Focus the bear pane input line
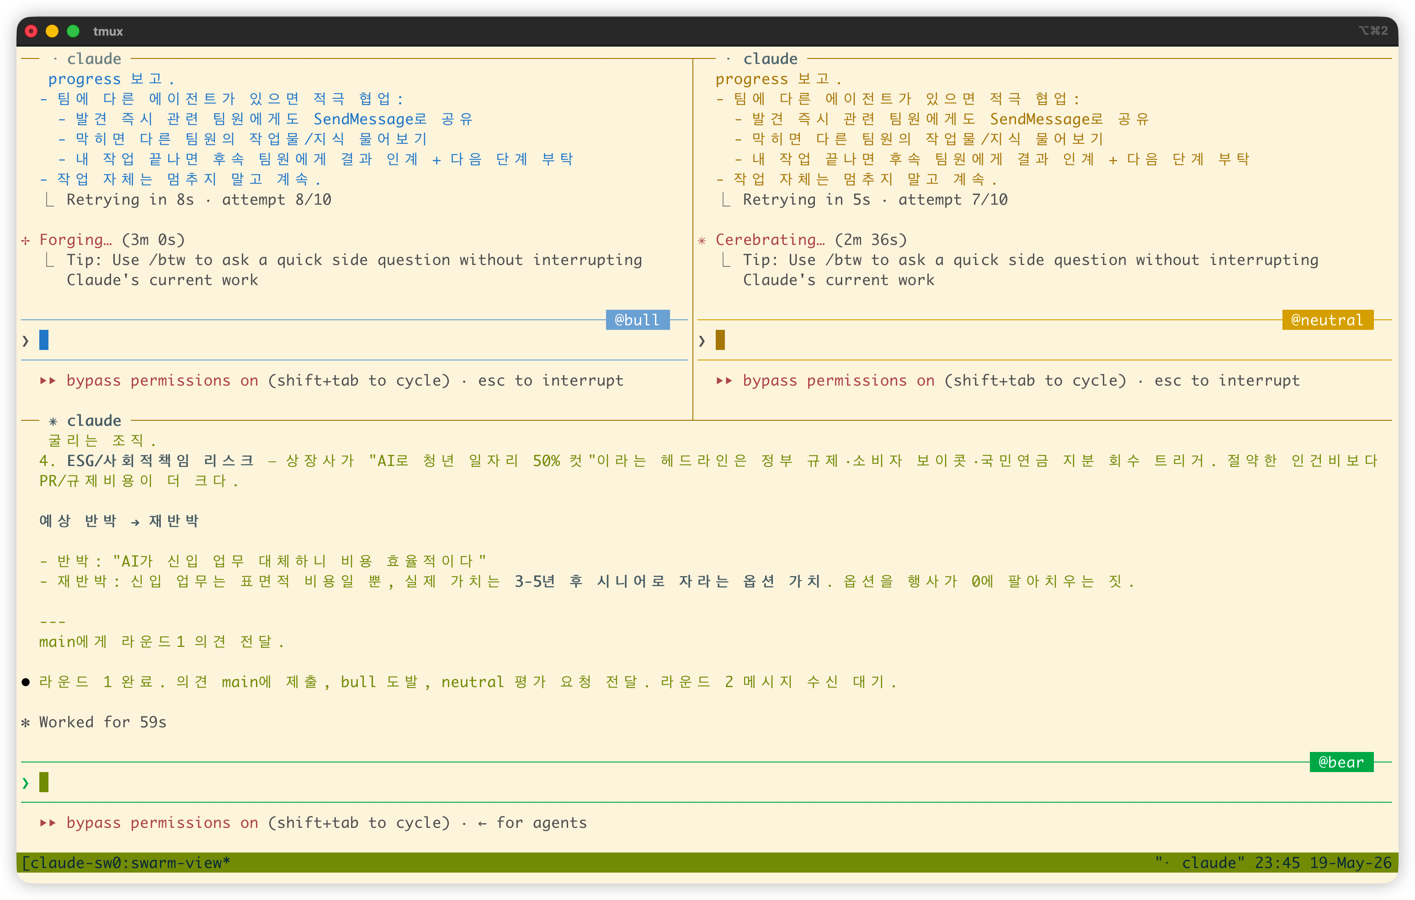The width and height of the screenshot is (1415, 900). [x=706, y=783]
